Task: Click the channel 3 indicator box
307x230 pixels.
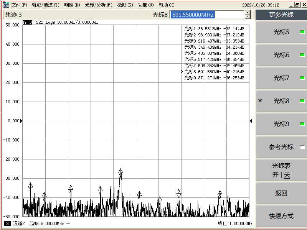Action: click(7, 223)
